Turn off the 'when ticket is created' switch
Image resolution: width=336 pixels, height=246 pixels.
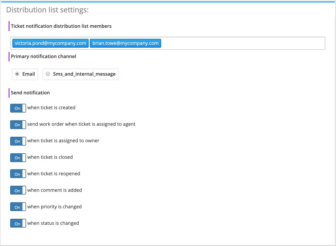point(18,108)
